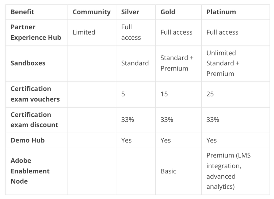The height and width of the screenshot is (199, 274).
Task: Click the Basic cell for Enablement Node
Action: pos(168,171)
